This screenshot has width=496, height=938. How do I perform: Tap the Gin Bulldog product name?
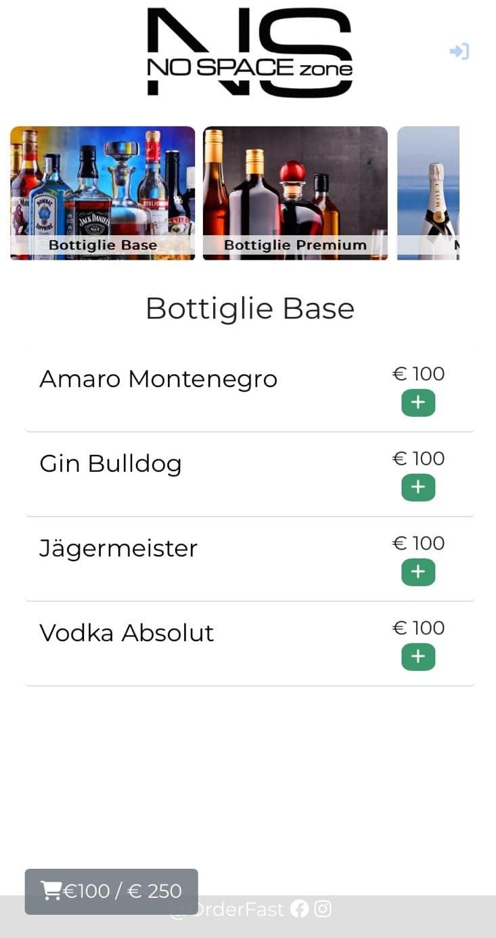click(110, 464)
